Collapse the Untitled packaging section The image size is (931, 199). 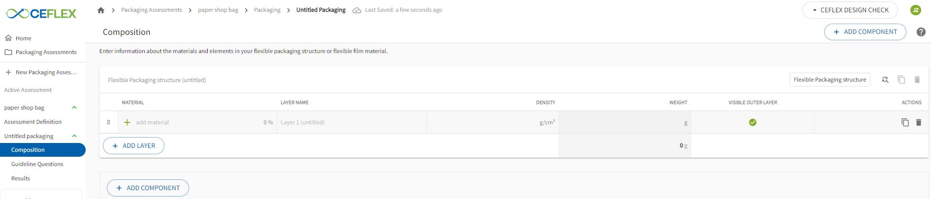tap(74, 136)
